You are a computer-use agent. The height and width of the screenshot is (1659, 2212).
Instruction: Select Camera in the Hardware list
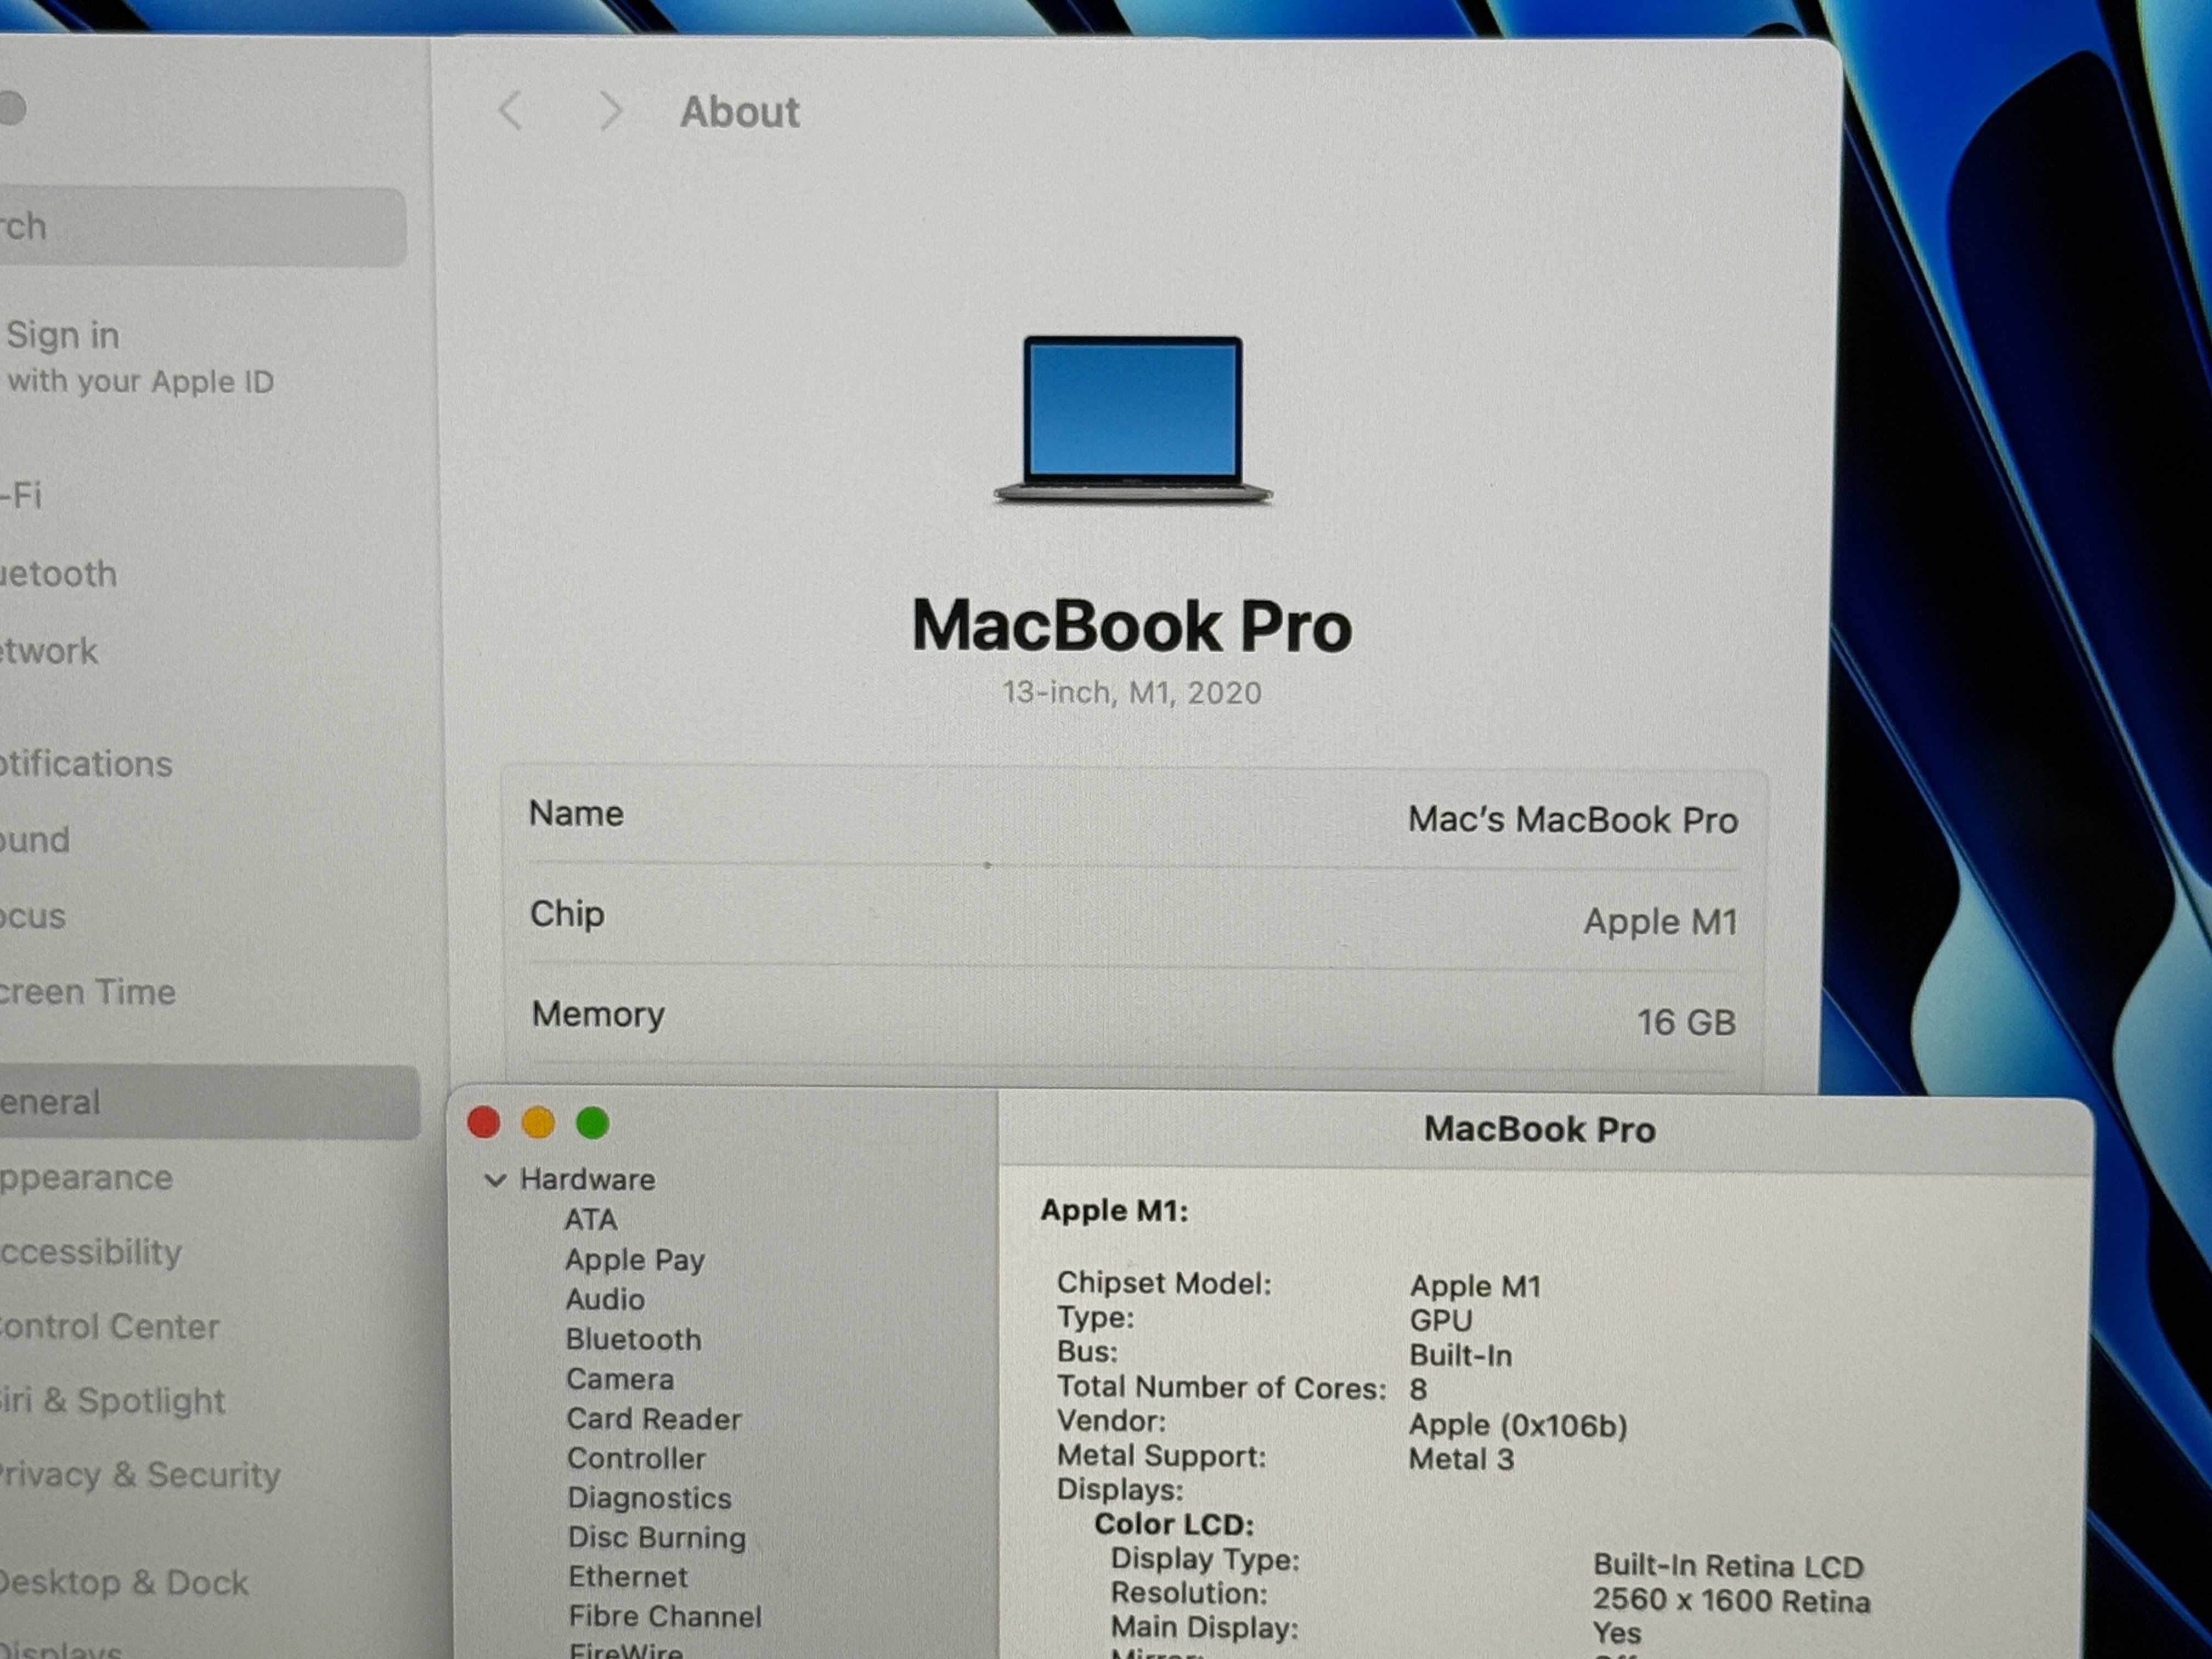(620, 1379)
